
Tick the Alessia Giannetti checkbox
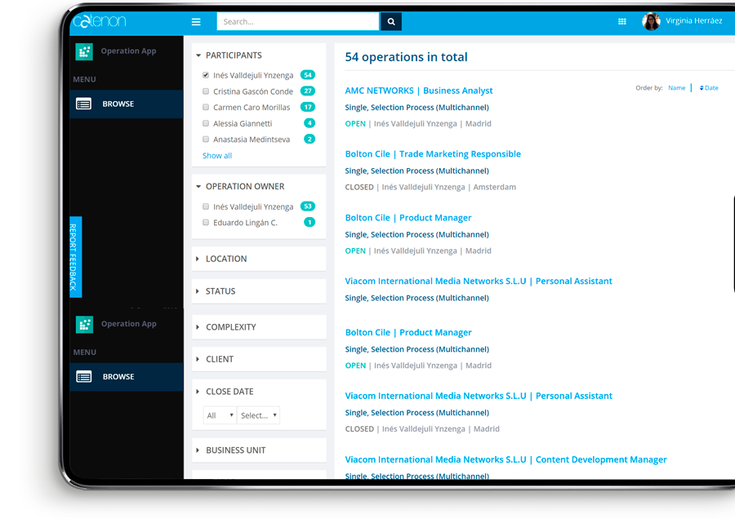[x=206, y=123]
